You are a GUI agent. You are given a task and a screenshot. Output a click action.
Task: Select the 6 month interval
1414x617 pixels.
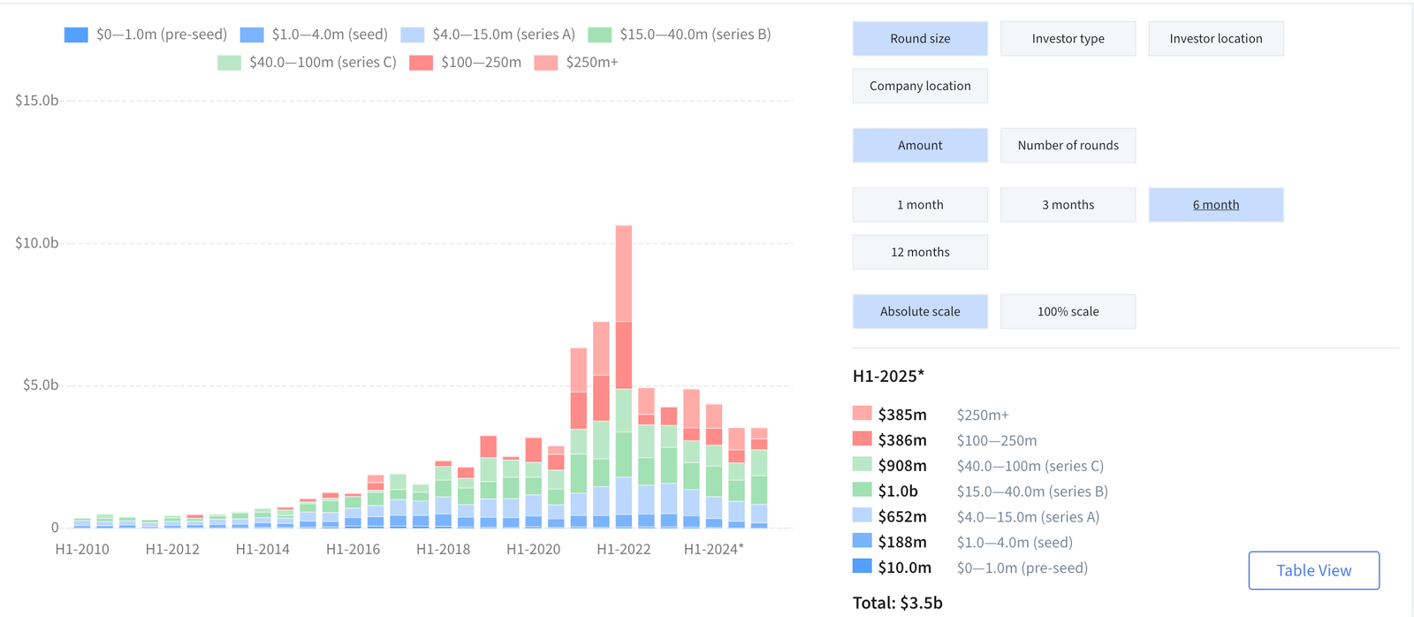[x=1215, y=204]
